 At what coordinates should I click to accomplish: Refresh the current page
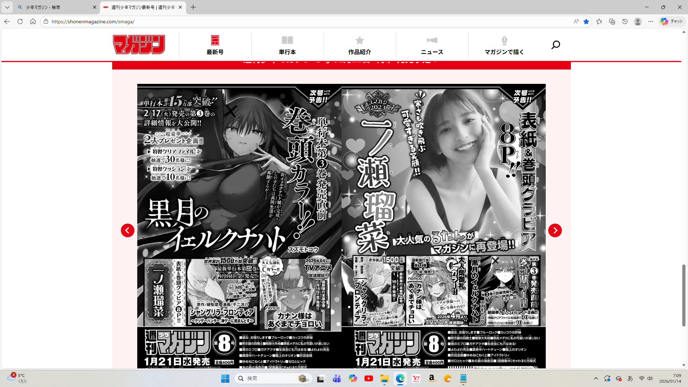[20, 21]
